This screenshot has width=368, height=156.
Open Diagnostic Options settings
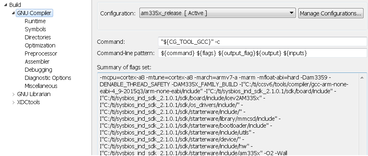[x=48, y=78]
